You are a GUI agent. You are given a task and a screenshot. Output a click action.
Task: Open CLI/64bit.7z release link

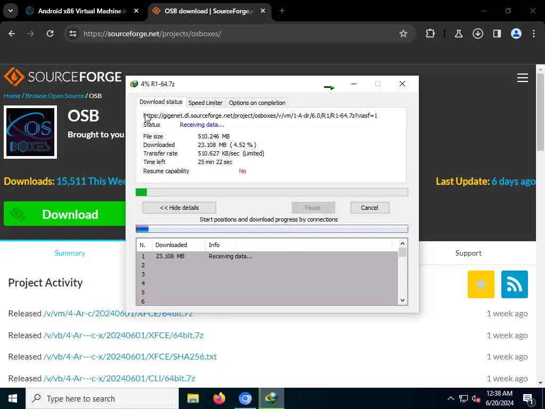tap(119, 379)
